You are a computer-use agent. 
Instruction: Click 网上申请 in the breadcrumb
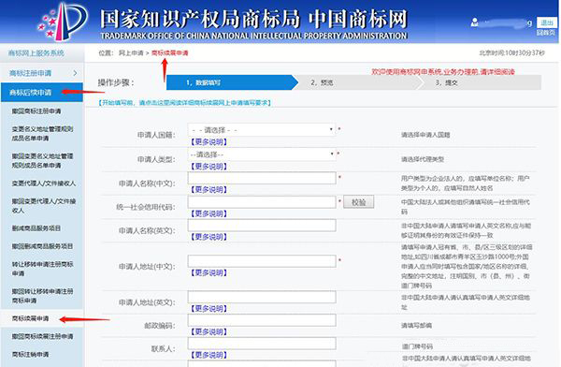tap(131, 53)
